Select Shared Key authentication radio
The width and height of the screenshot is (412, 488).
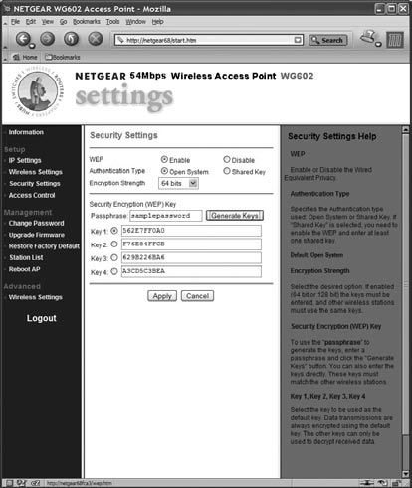227,171
